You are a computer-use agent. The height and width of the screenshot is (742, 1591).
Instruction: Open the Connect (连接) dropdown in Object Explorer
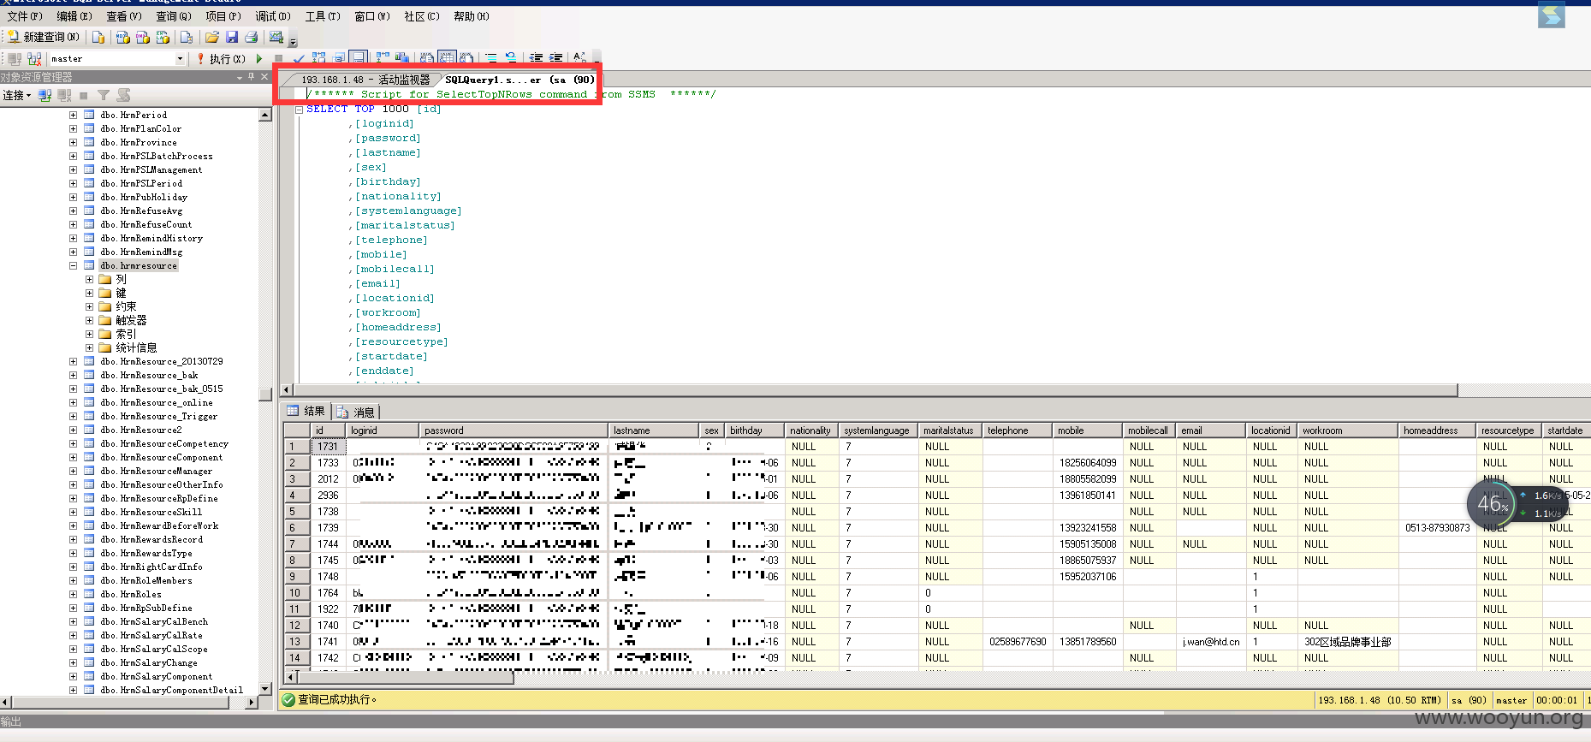point(17,95)
